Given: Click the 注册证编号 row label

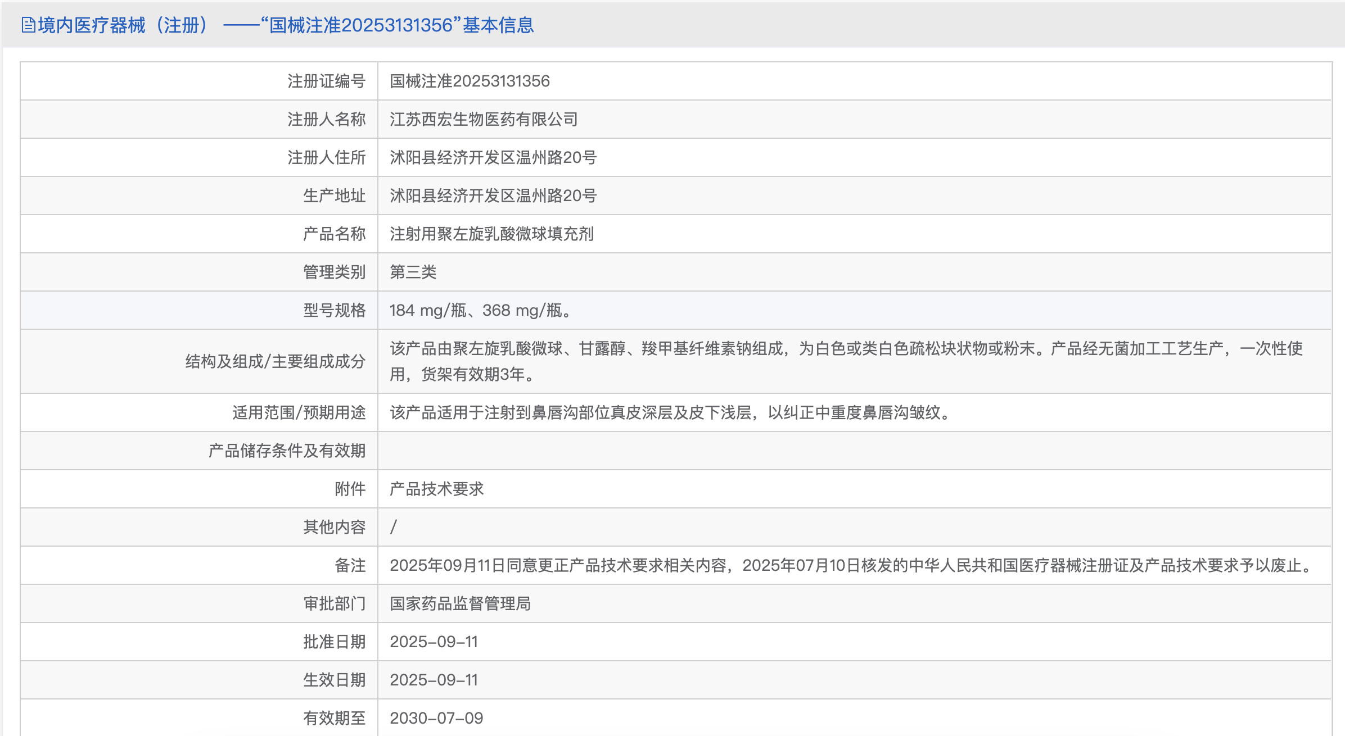Looking at the screenshot, I should point(326,81).
